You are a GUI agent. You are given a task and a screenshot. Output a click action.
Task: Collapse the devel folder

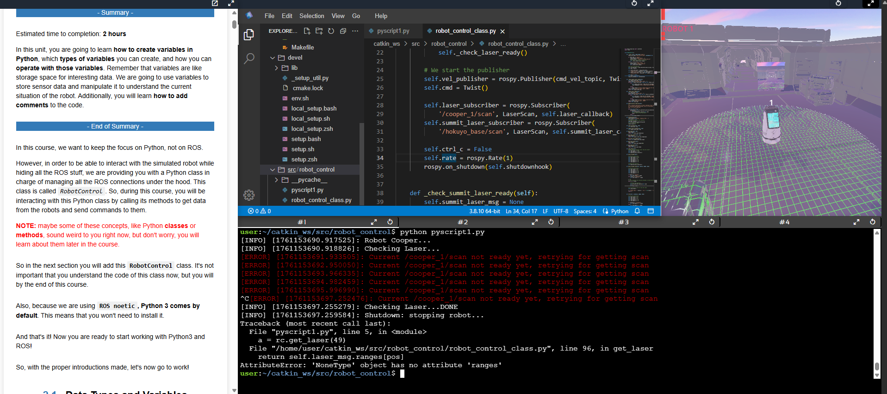273,58
